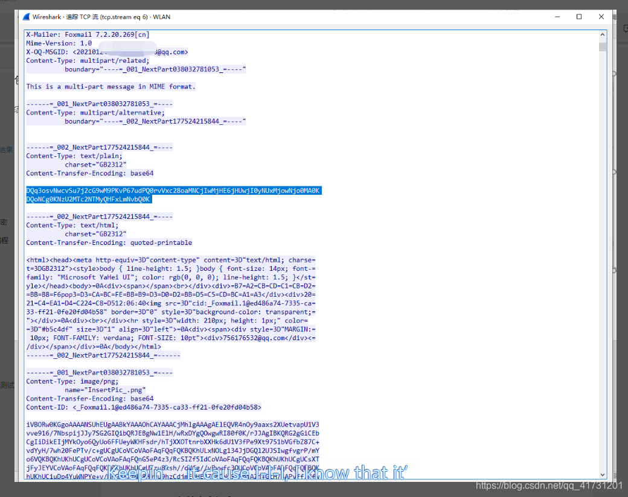Viewport: 628px width, 497px height.
Task: Click line containing verdana FONT-SIZE 10pt
Action: click(171, 338)
